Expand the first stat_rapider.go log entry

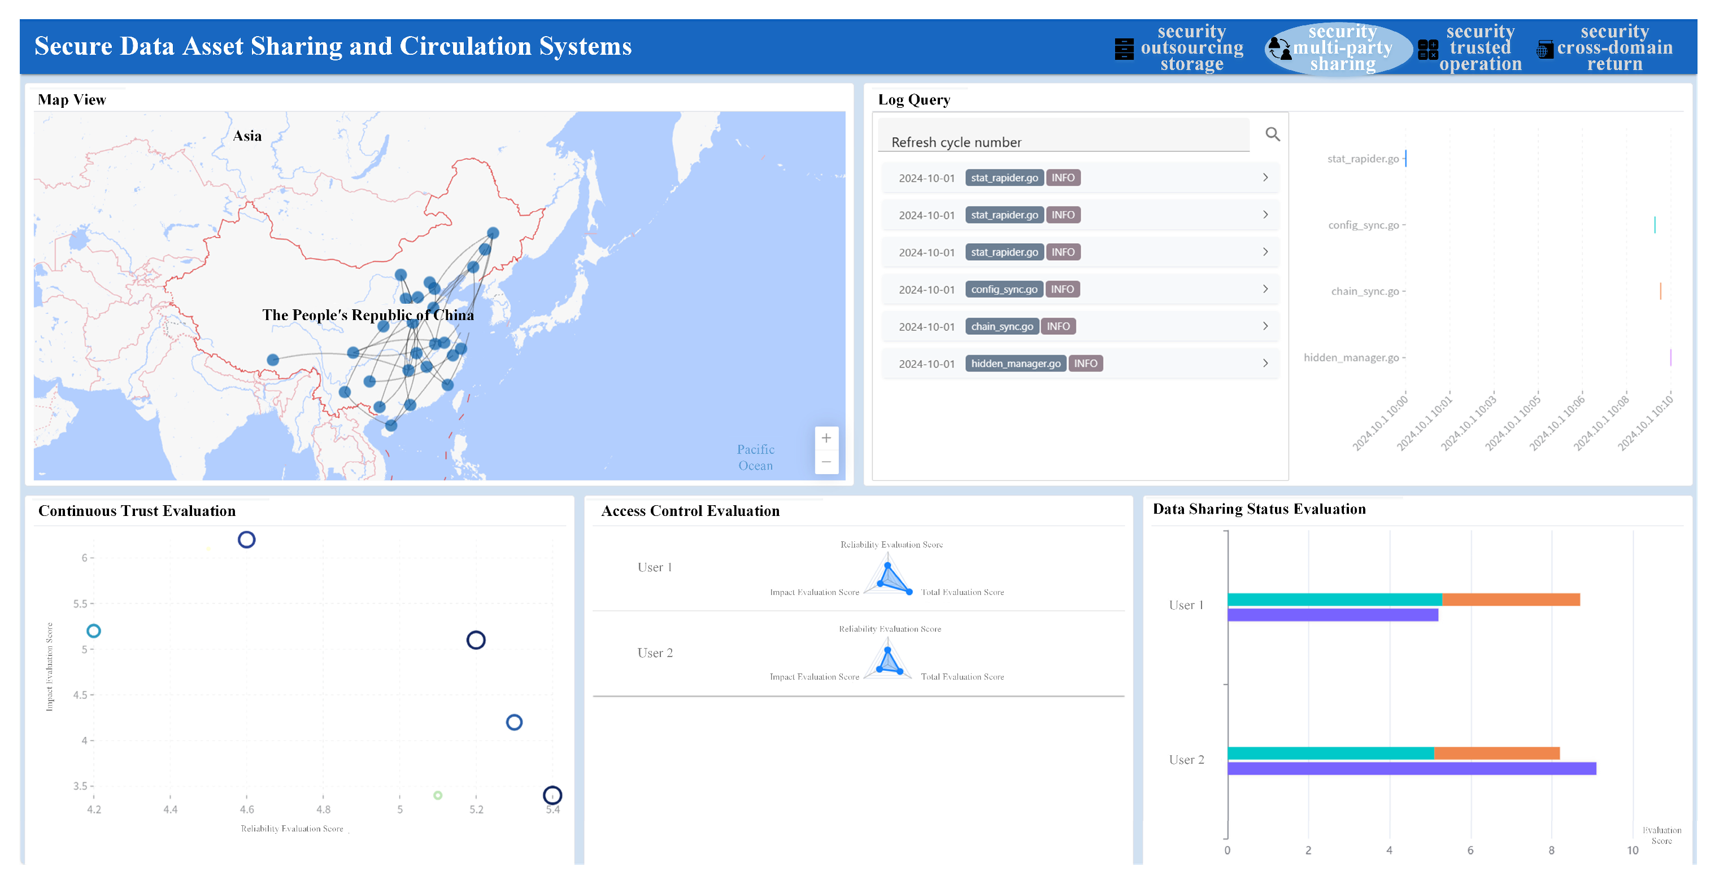1265,178
